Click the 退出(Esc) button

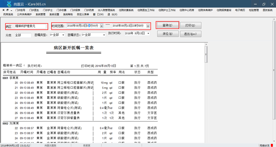[x=191, y=34]
